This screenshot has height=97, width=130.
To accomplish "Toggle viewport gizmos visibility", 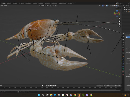I will pyautogui.click(x=103, y=6).
